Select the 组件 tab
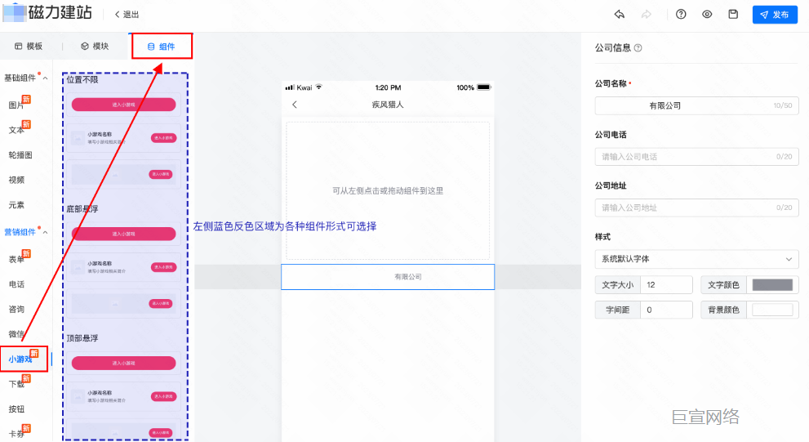The height and width of the screenshot is (442, 809). [162, 47]
